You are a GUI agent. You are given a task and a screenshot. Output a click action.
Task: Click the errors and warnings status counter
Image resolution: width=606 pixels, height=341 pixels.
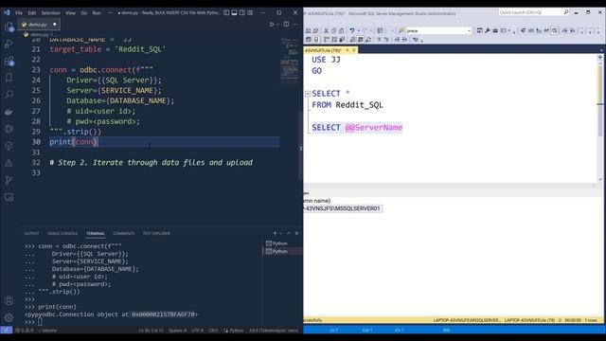(25, 331)
